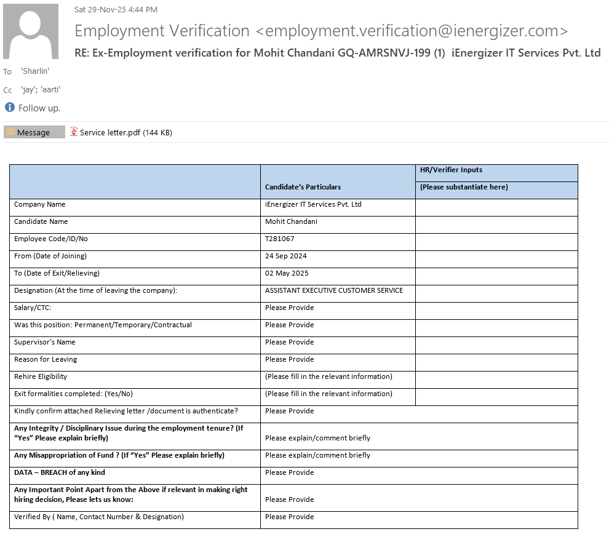609x537 pixels.
Task: Select 'jay' in the Cc field
Action: 28,90
